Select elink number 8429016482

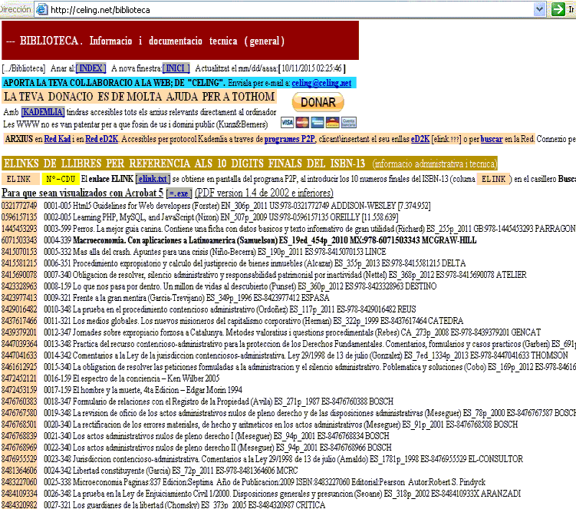(19, 309)
